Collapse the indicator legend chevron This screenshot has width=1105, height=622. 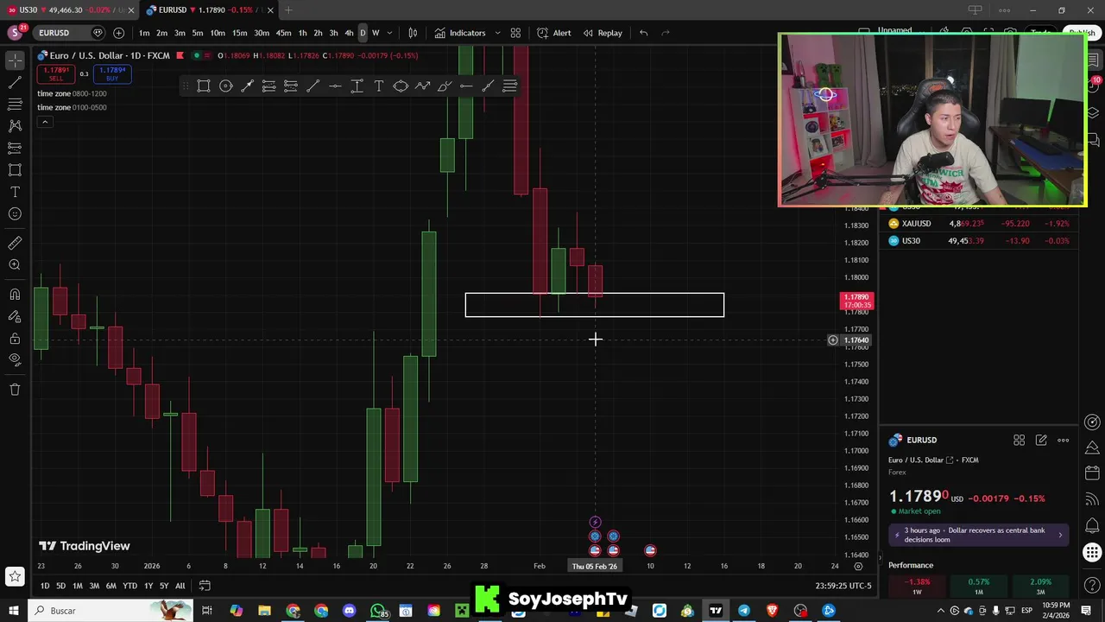point(44,122)
